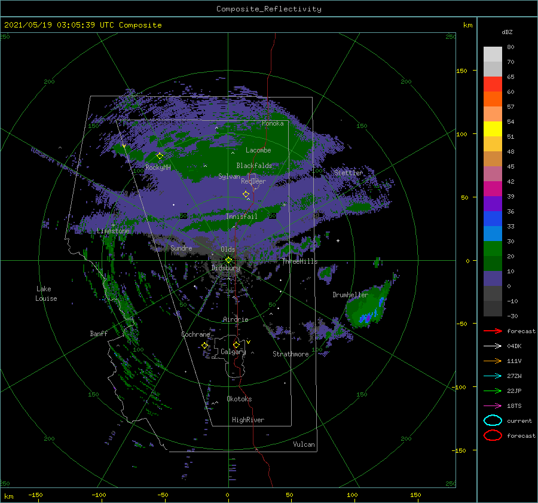
Task: Click the Olds town label
Action: point(228,249)
